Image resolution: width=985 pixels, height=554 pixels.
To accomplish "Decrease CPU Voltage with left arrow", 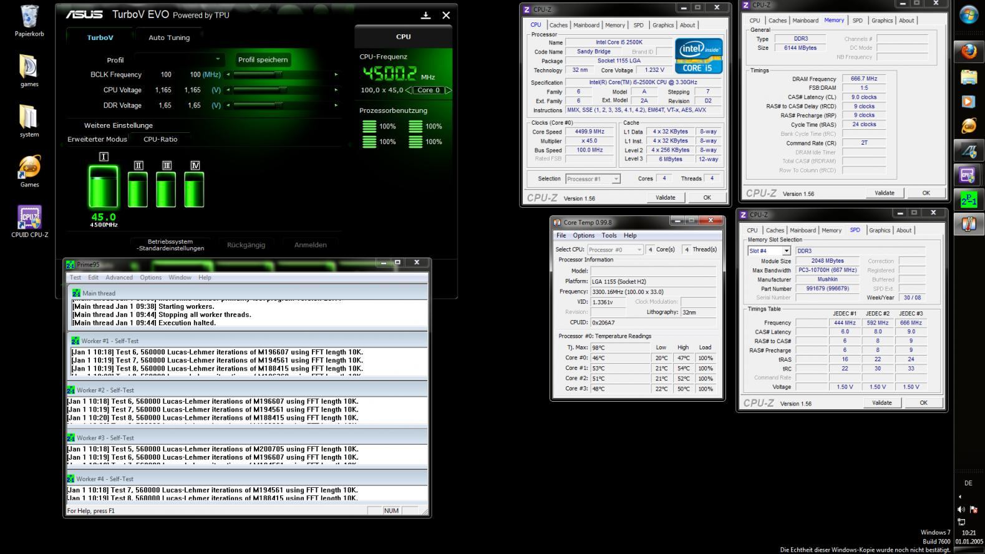I will 228,90.
